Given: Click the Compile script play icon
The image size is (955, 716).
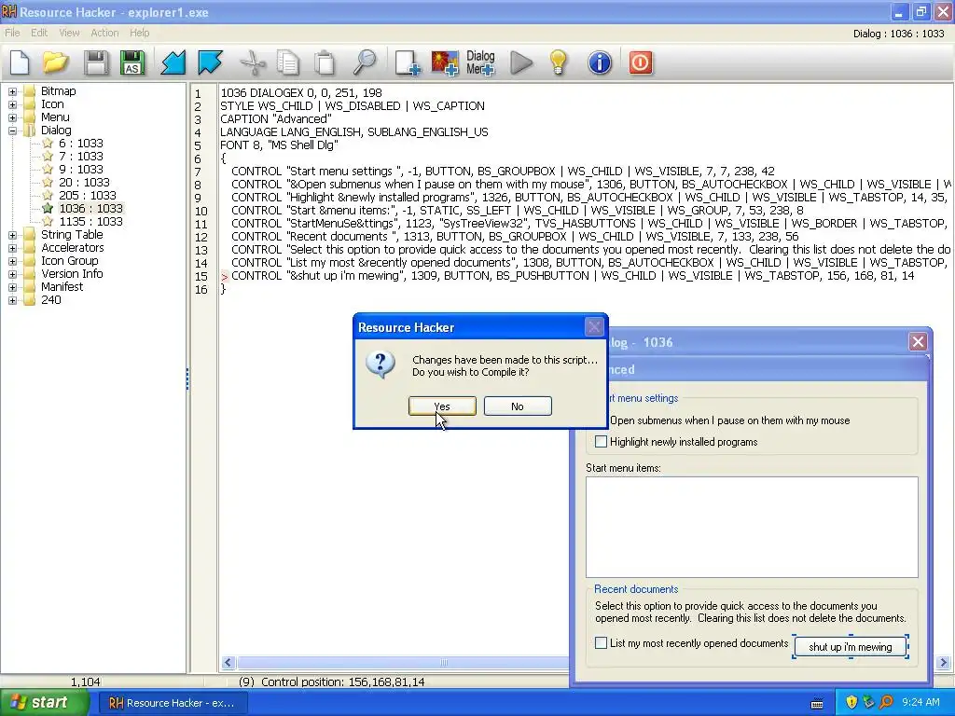Looking at the screenshot, I should [x=521, y=62].
